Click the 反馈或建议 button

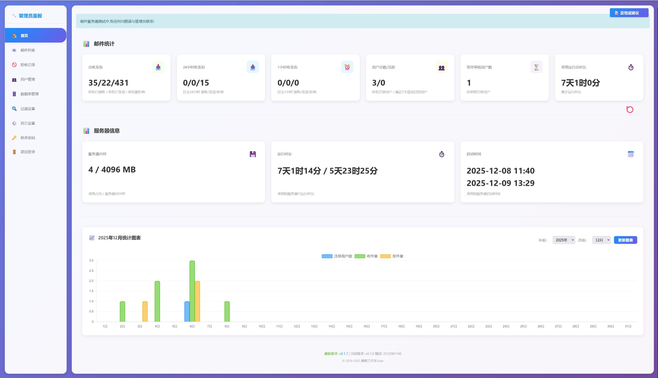629,13
